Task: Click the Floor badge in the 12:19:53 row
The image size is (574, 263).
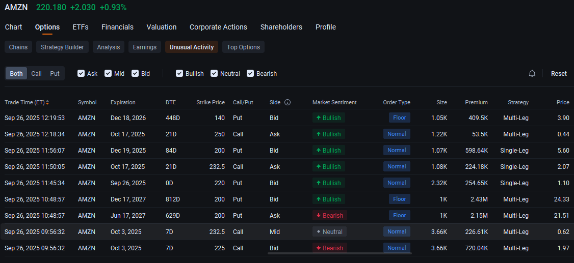Action: point(399,118)
